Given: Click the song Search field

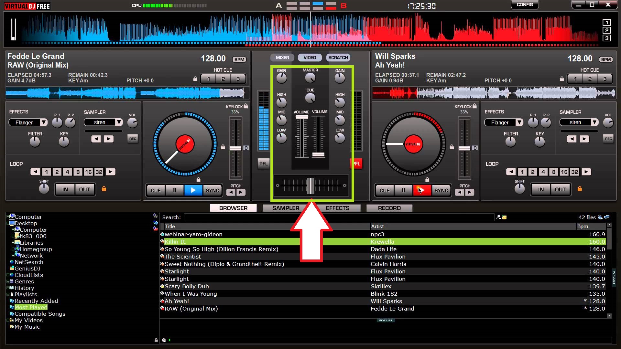Looking at the screenshot, I should [x=339, y=217].
